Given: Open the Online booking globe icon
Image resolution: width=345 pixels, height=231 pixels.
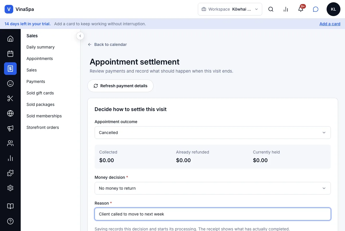Looking at the screenshot, I should [x=10, y=113].
